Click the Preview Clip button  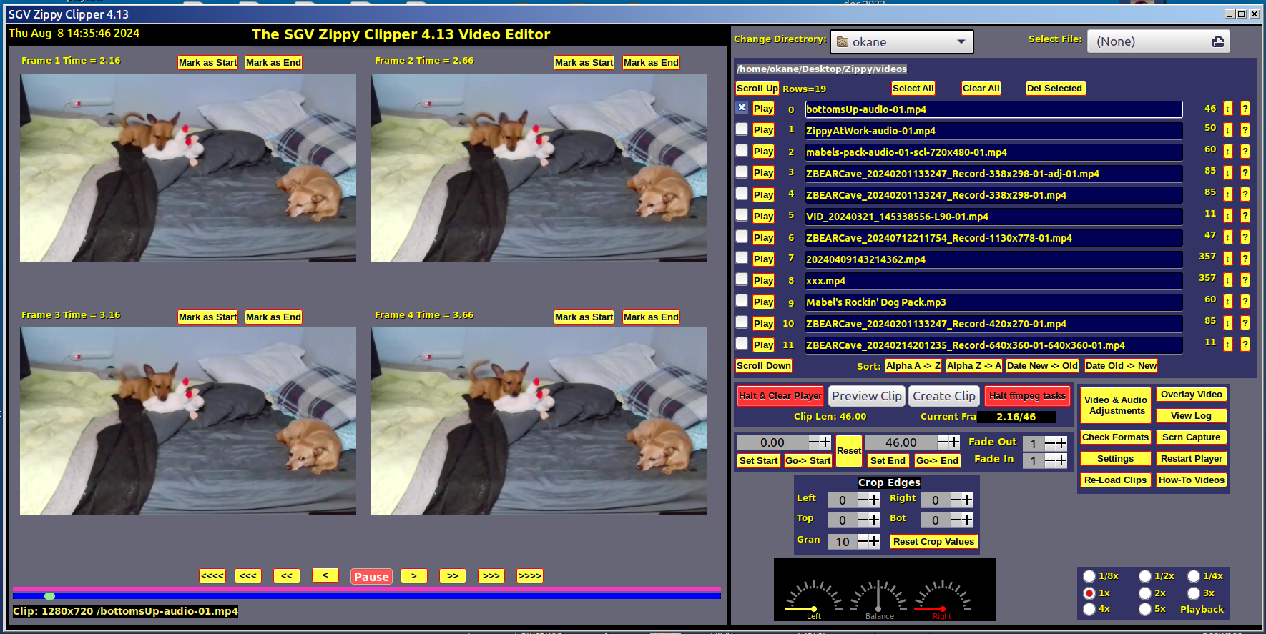point(867,396)
